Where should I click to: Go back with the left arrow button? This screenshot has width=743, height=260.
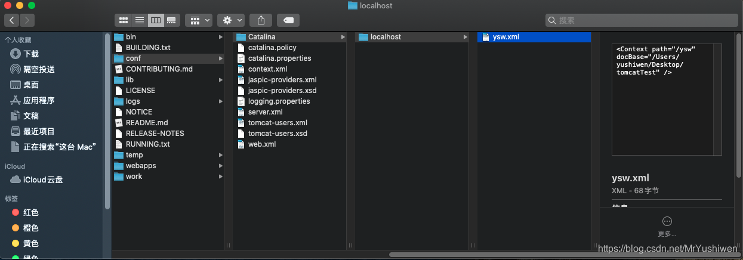point(12,20)
